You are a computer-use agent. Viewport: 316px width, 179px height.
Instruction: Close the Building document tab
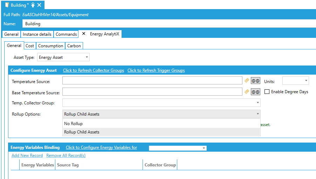tap(39, 5)
